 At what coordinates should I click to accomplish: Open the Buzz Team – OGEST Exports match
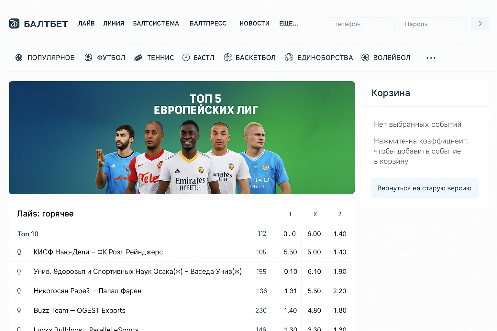80,310
